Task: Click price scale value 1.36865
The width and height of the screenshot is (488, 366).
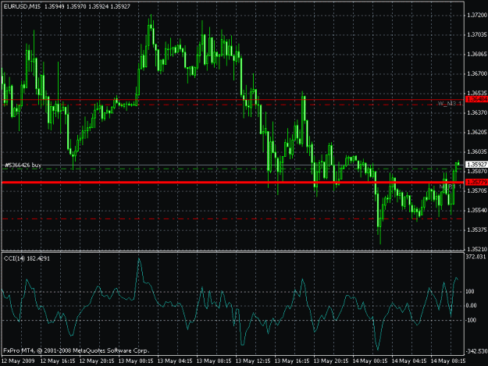Action: pos(477,54)
